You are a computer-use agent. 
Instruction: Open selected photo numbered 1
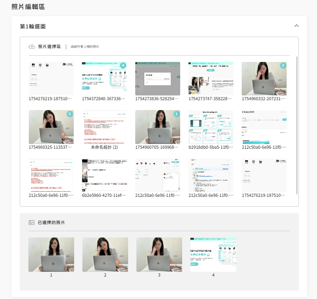[x=51, y=254]
